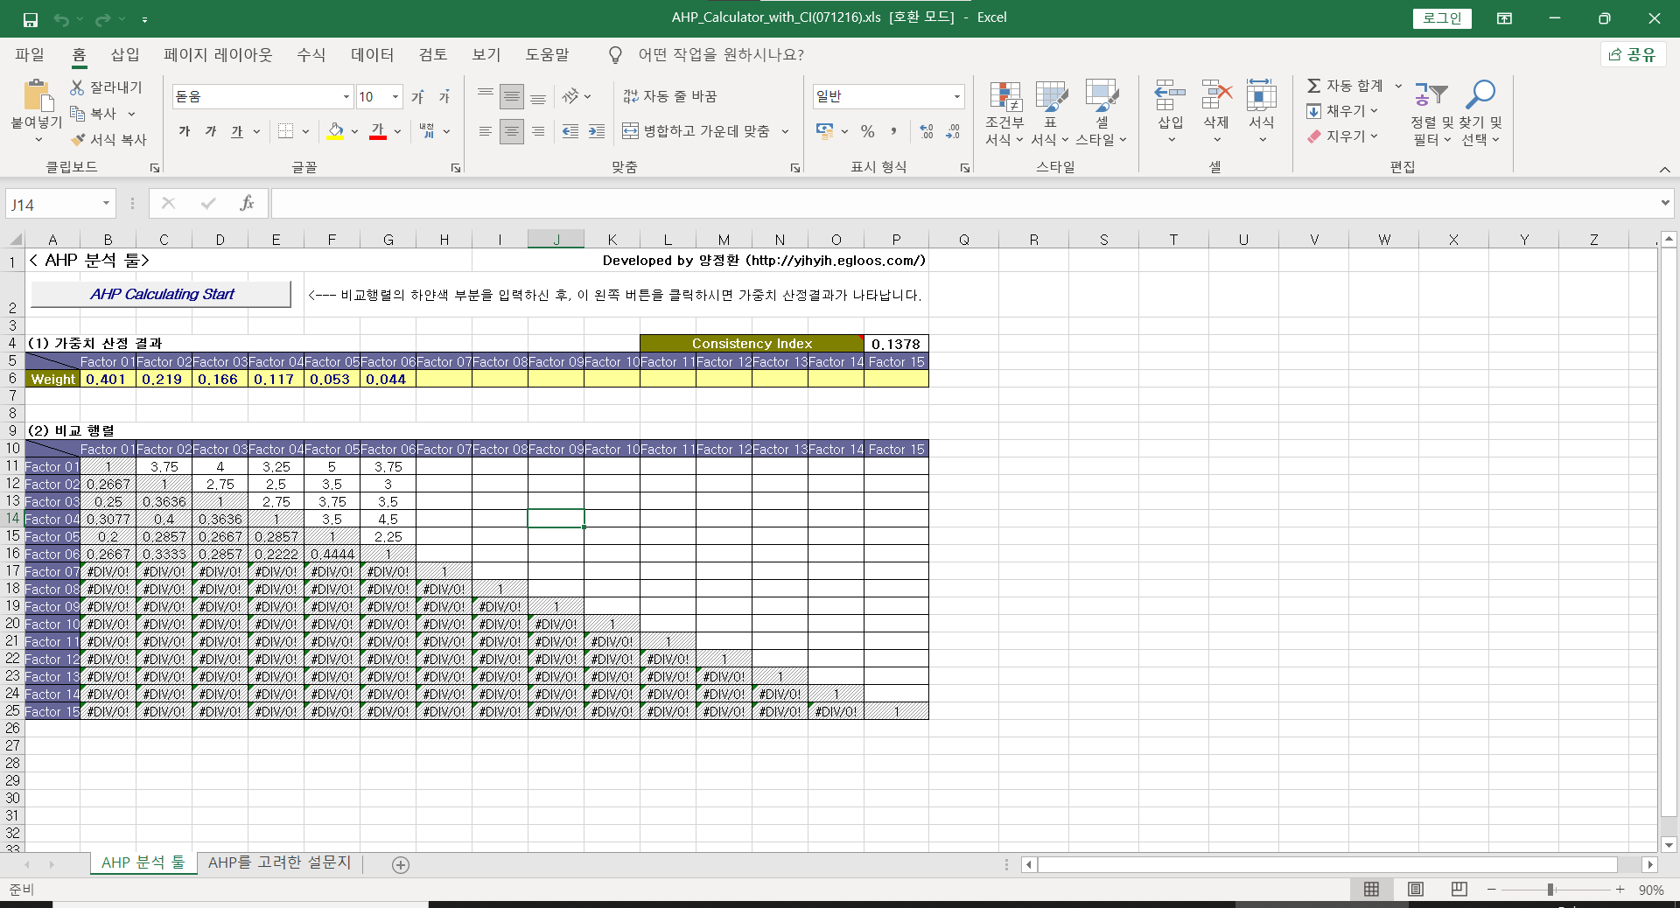The image size is (1680, 908).
Task: Click the percent style icon
Action: (x=867, y=131)
